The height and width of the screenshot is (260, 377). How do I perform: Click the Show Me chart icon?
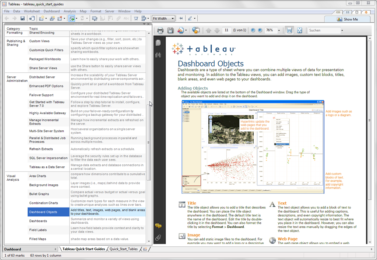339,19
